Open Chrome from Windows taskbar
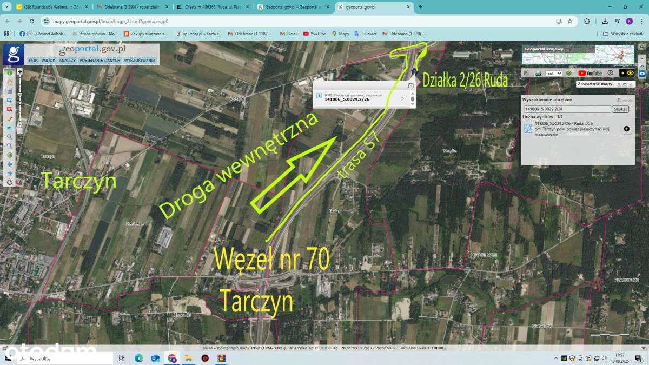The height and width of the screenshot is (365, 649). [x=172, y=358]
